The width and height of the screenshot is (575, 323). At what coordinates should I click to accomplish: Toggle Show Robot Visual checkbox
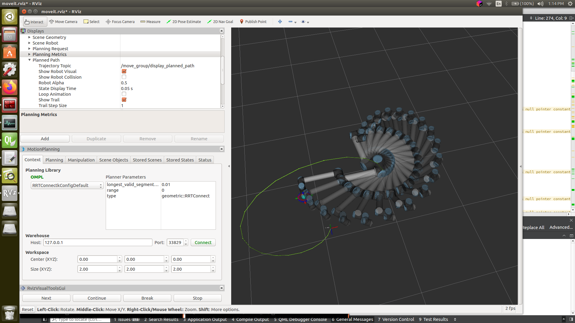[x=124, y=71]
